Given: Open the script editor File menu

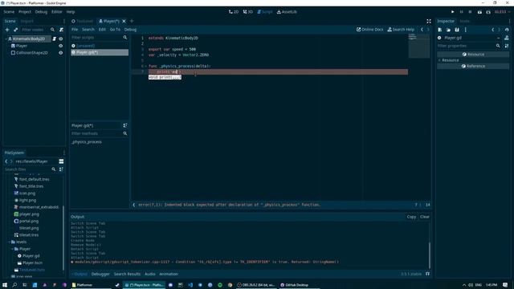Looking at the screenshot, I should coord(75,30).
